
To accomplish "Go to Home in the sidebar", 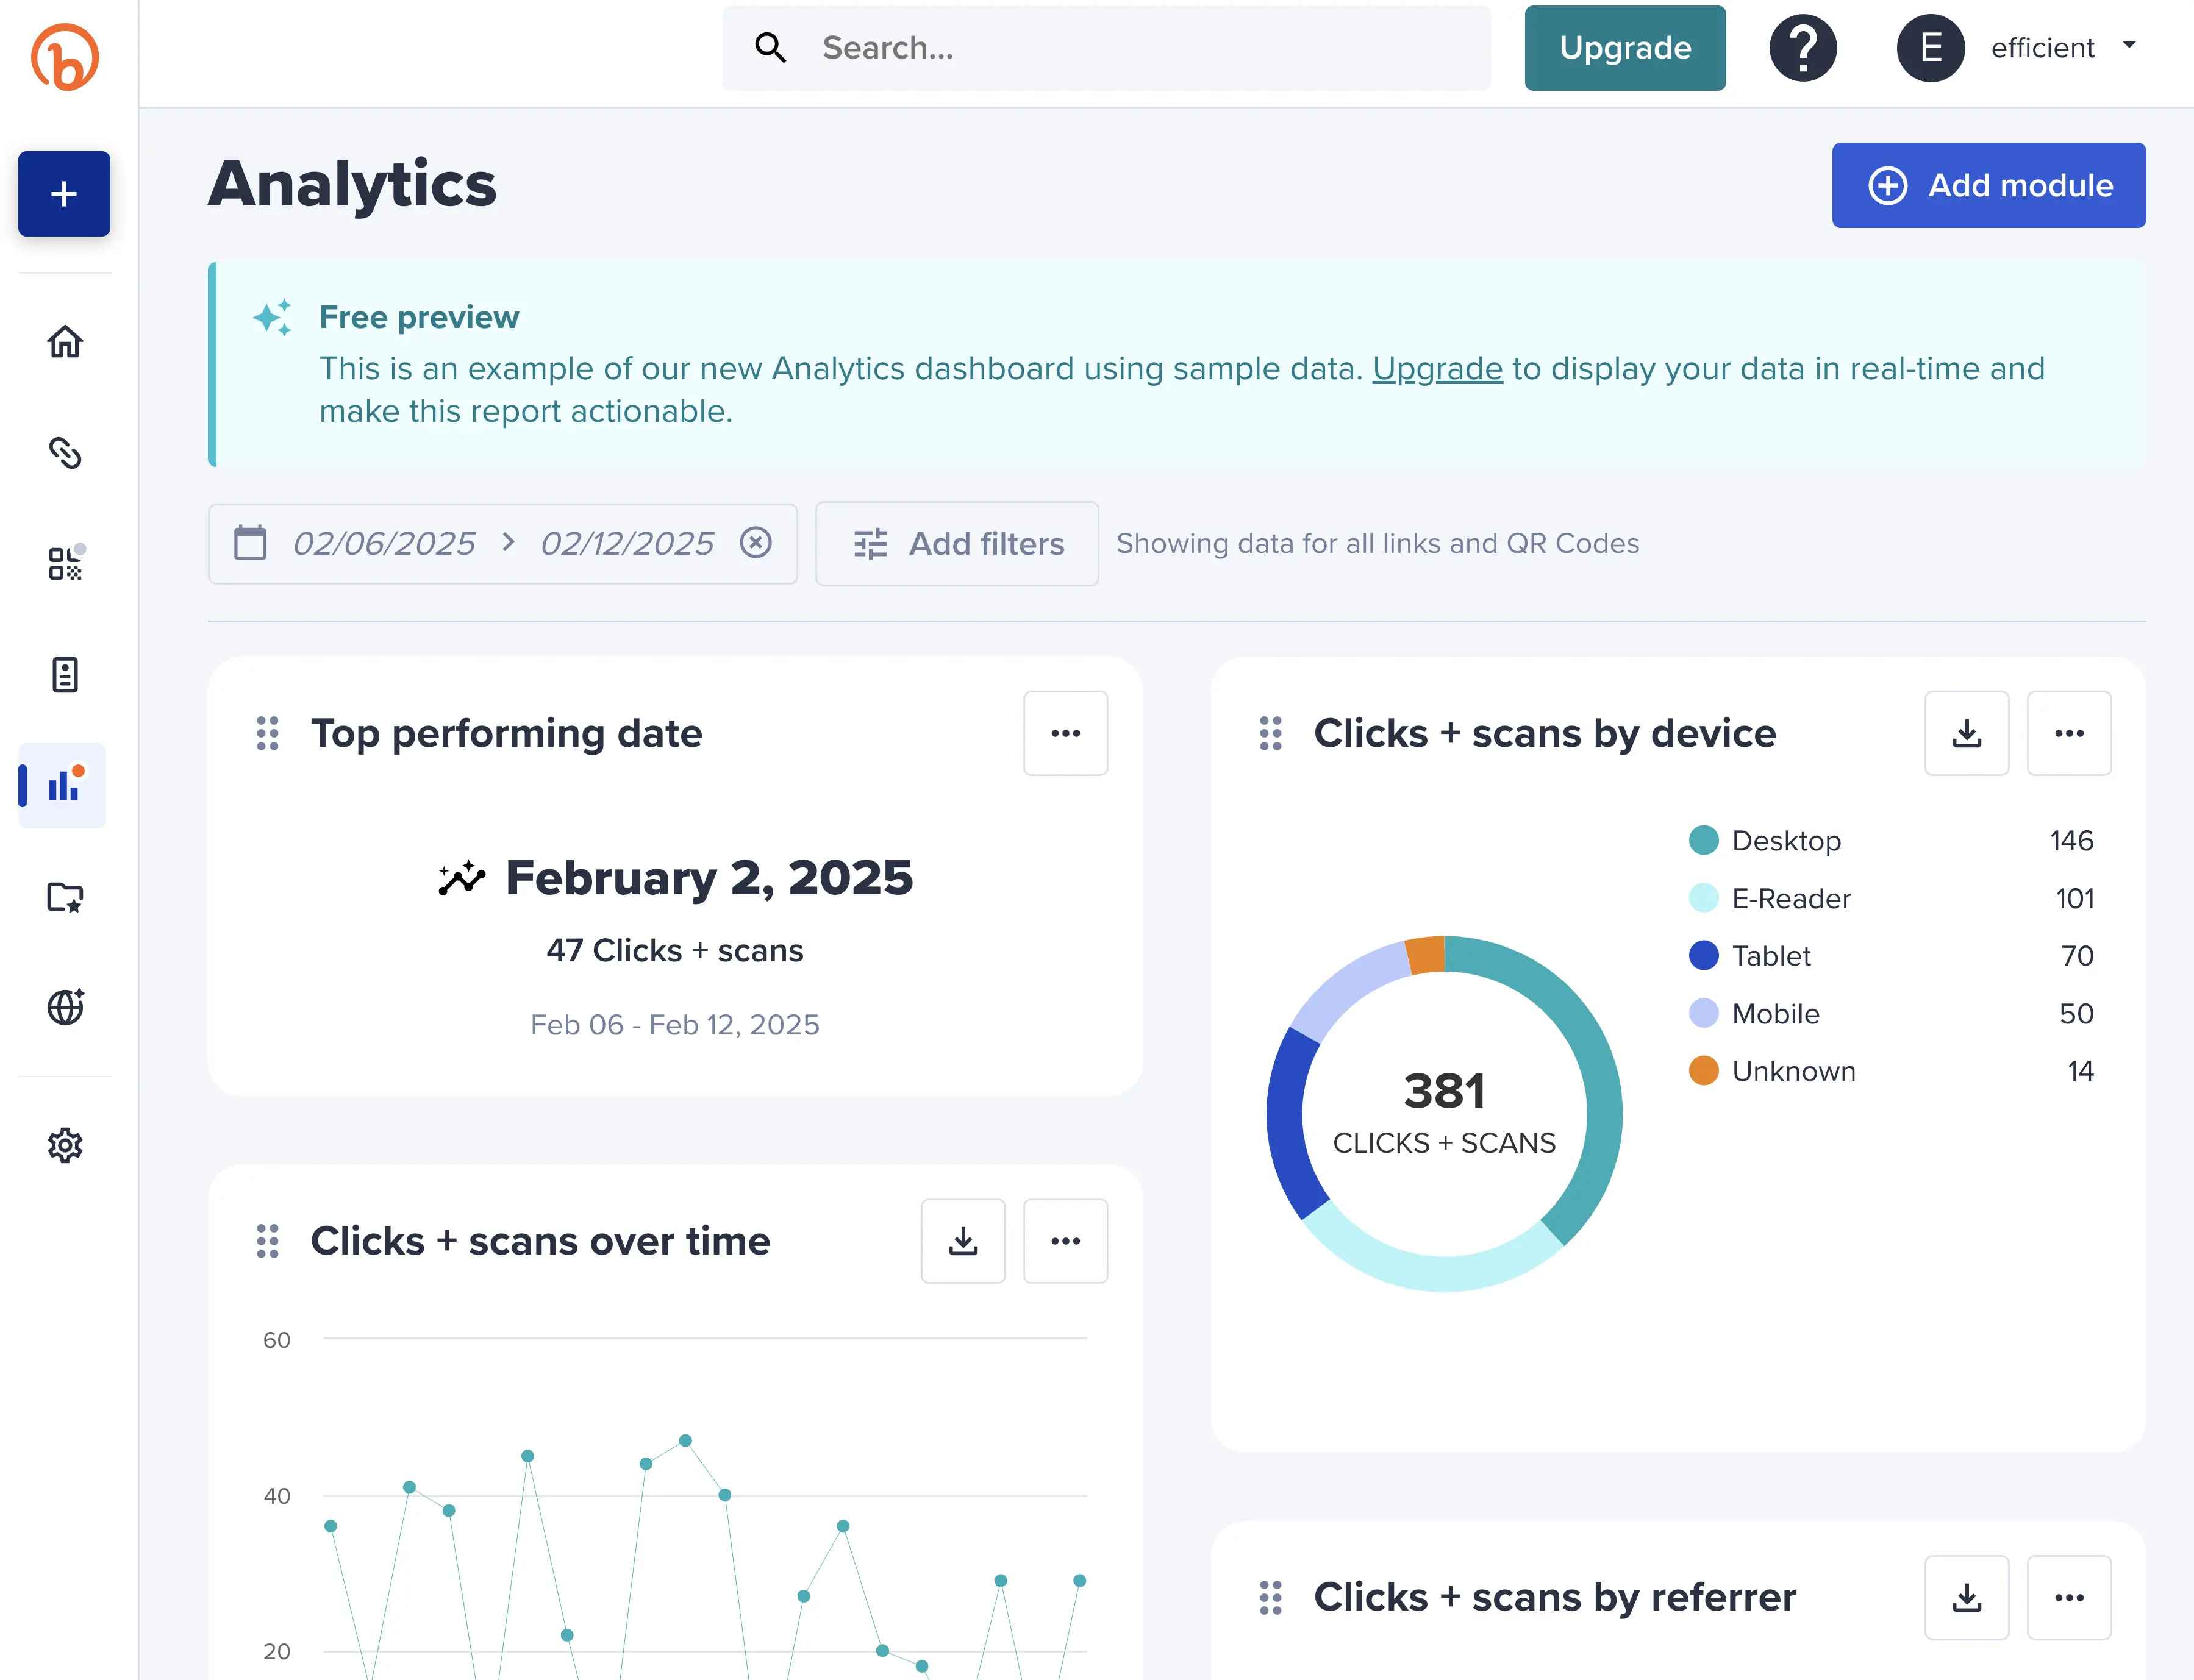I will pyautogui.click(x=64, y=342).
